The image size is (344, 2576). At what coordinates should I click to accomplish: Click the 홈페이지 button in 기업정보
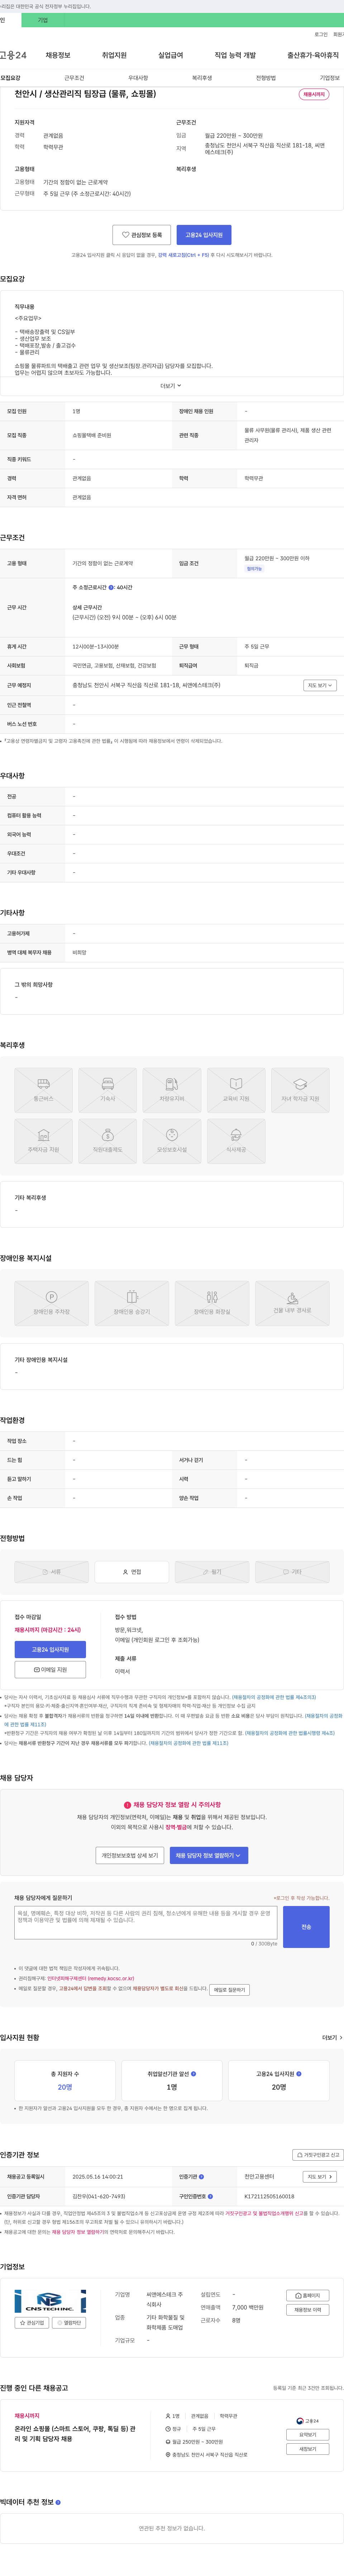(x=308, y=2296)
